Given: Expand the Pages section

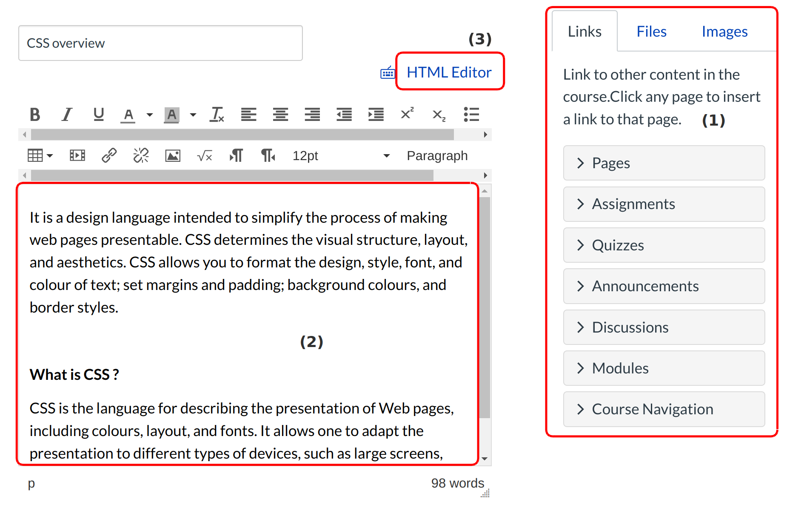Looking at the screenshot, I should point(664,163).
